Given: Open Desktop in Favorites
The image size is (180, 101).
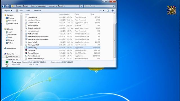Looking at the screenshot, I should point(11,18).
